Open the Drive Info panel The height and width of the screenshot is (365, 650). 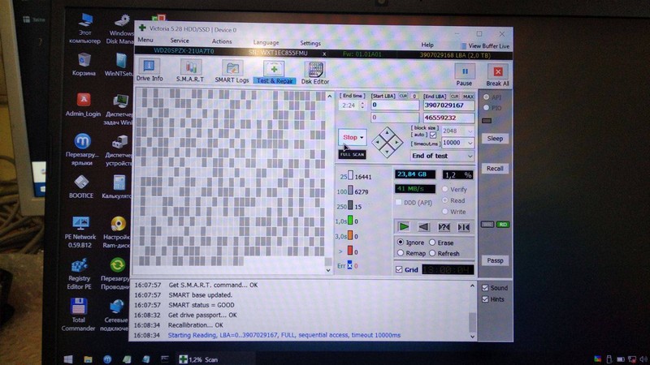pyautogui.click(x=149, y=71)
